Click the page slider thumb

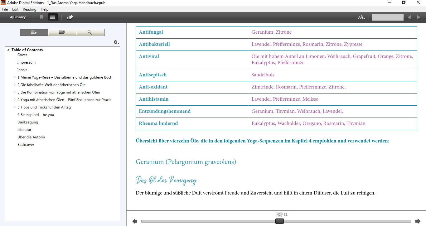click(x=279, y=221)
